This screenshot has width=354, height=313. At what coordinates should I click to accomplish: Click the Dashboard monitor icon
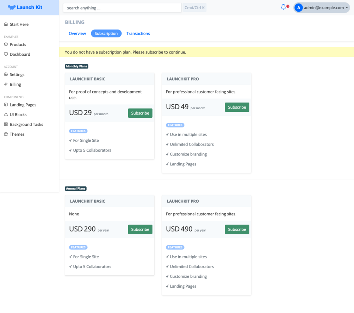[6, 54]
